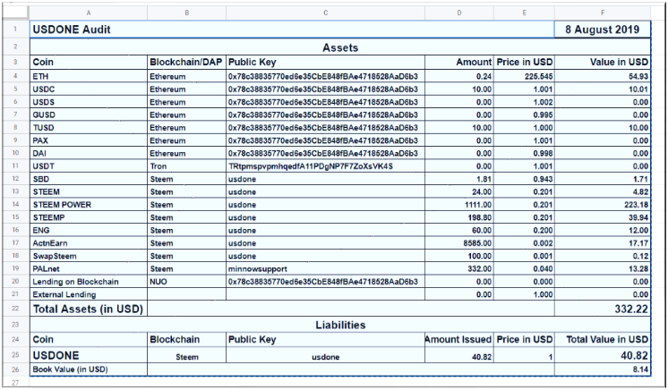Image resolution: width=668 pixels, height=390 pixels.
Task: Select the 'PAX' coin cell
Action: (89, 140)
